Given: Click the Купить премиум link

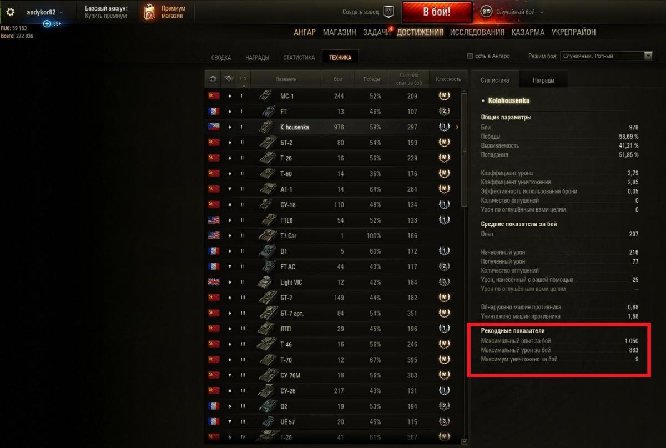Looking at the screenshot, I should click(x=106, y=16).
